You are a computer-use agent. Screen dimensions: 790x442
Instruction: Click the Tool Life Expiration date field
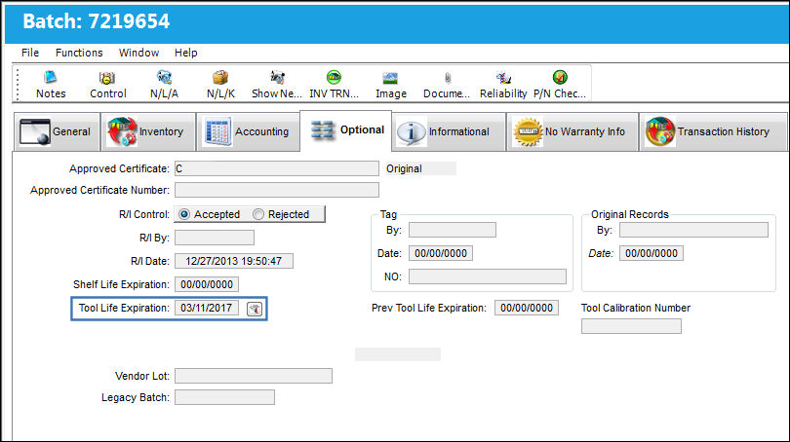207,308
